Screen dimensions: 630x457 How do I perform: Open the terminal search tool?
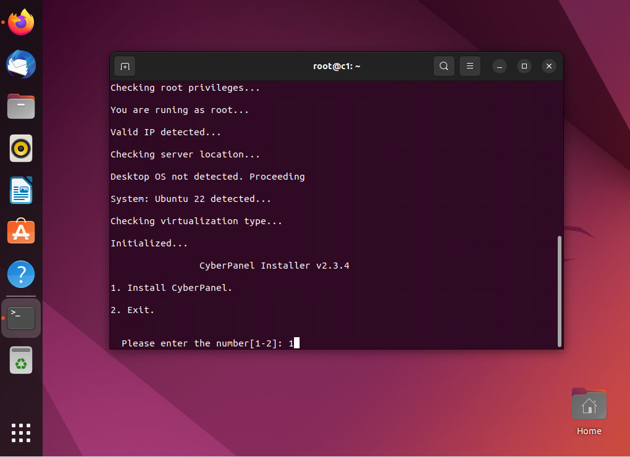[x=443, y=66]
